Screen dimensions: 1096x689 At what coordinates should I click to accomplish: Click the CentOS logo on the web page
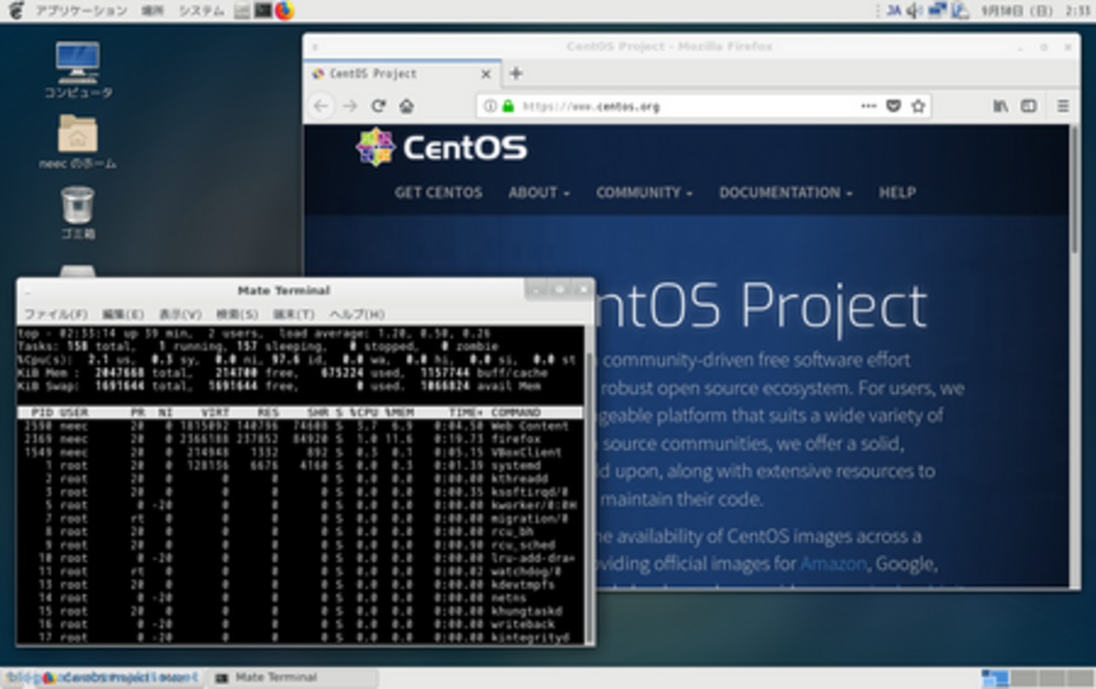click(x=441, y=147)
